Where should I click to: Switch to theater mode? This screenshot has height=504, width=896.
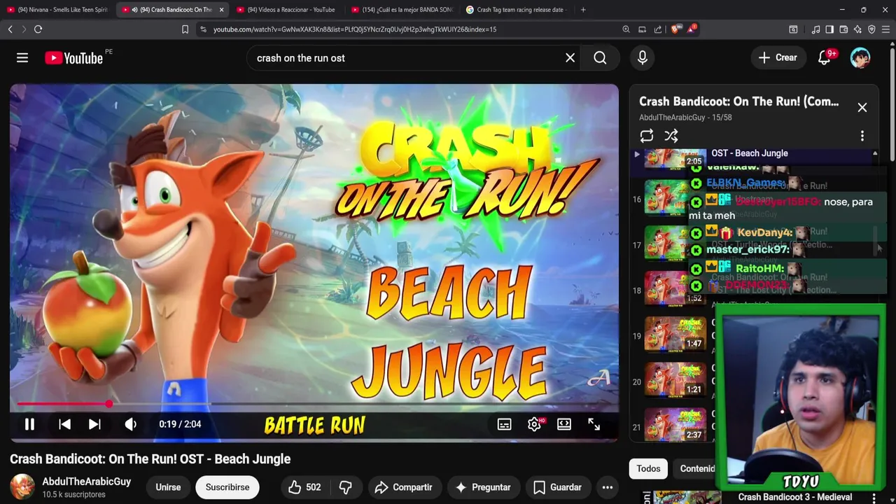tap(564, 424)
